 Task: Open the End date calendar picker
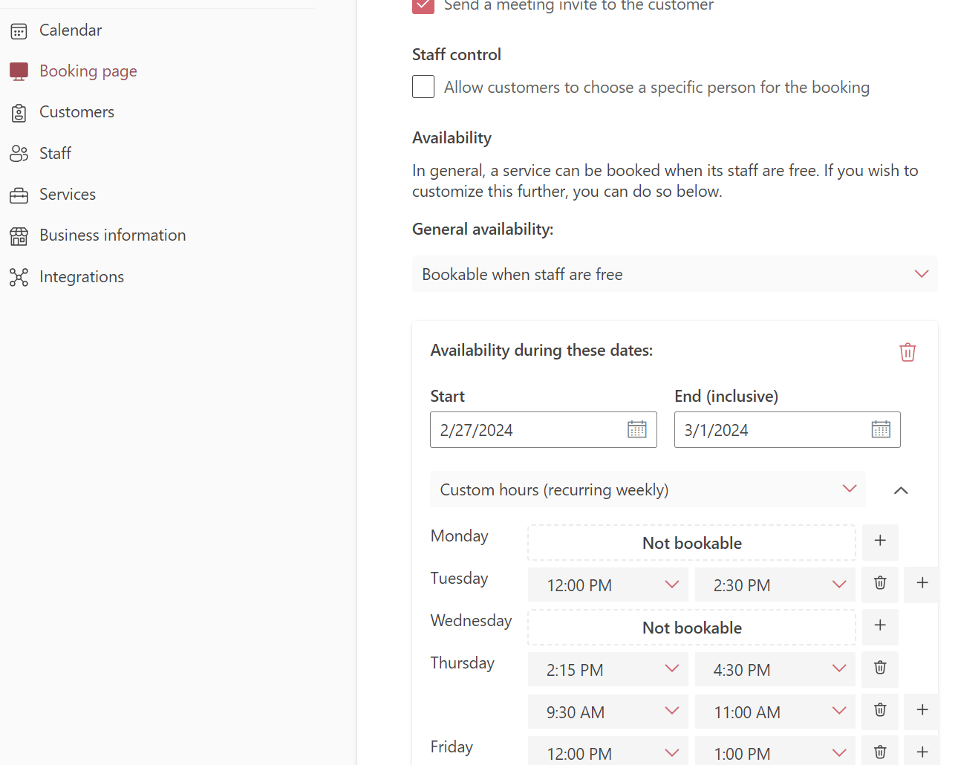(881, 429)
